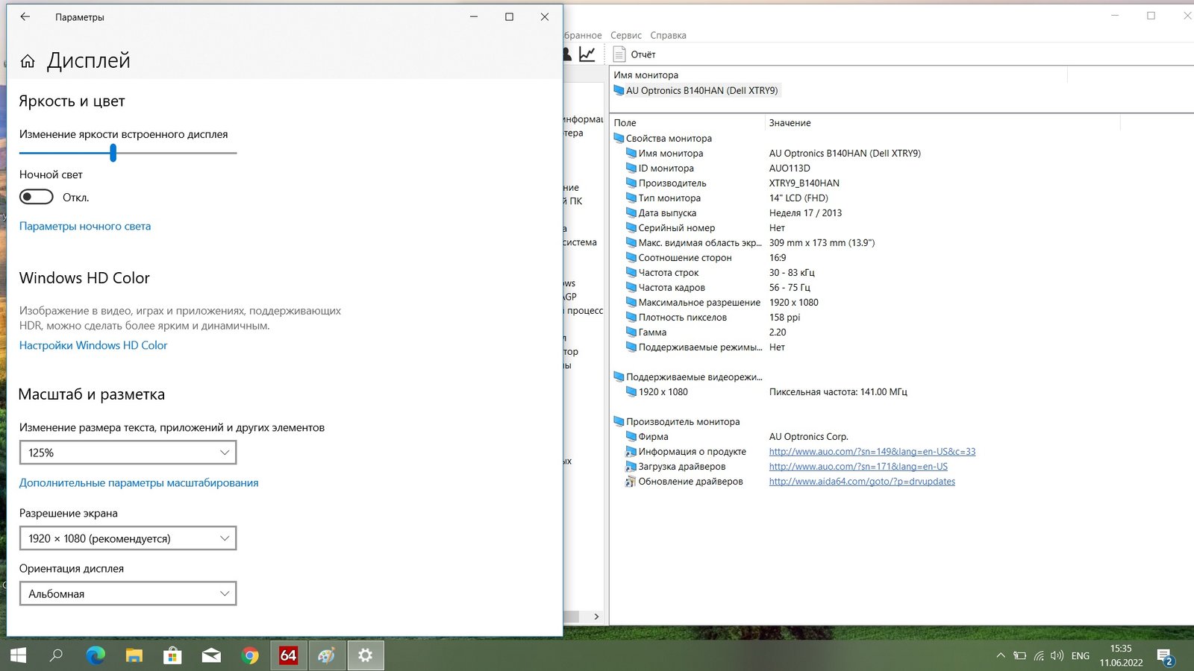Go back using the Settings back arrow
This screenshot has width=1194, height=671.
[x=25, y=16]
